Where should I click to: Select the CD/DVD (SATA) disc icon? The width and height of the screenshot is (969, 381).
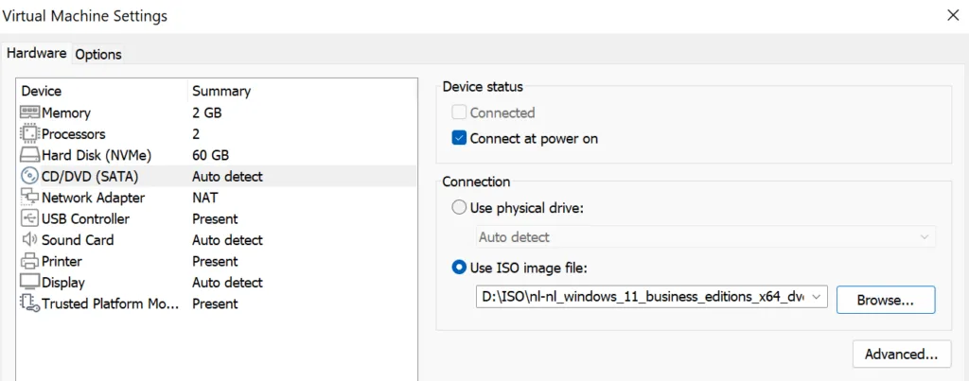[29, 176]
